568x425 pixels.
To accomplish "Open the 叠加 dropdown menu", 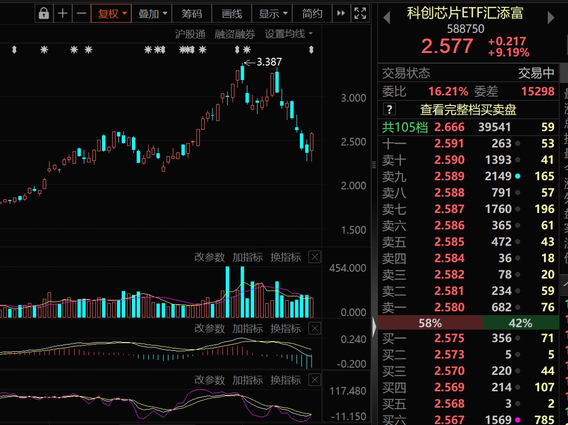I will (x=152, y=14).
